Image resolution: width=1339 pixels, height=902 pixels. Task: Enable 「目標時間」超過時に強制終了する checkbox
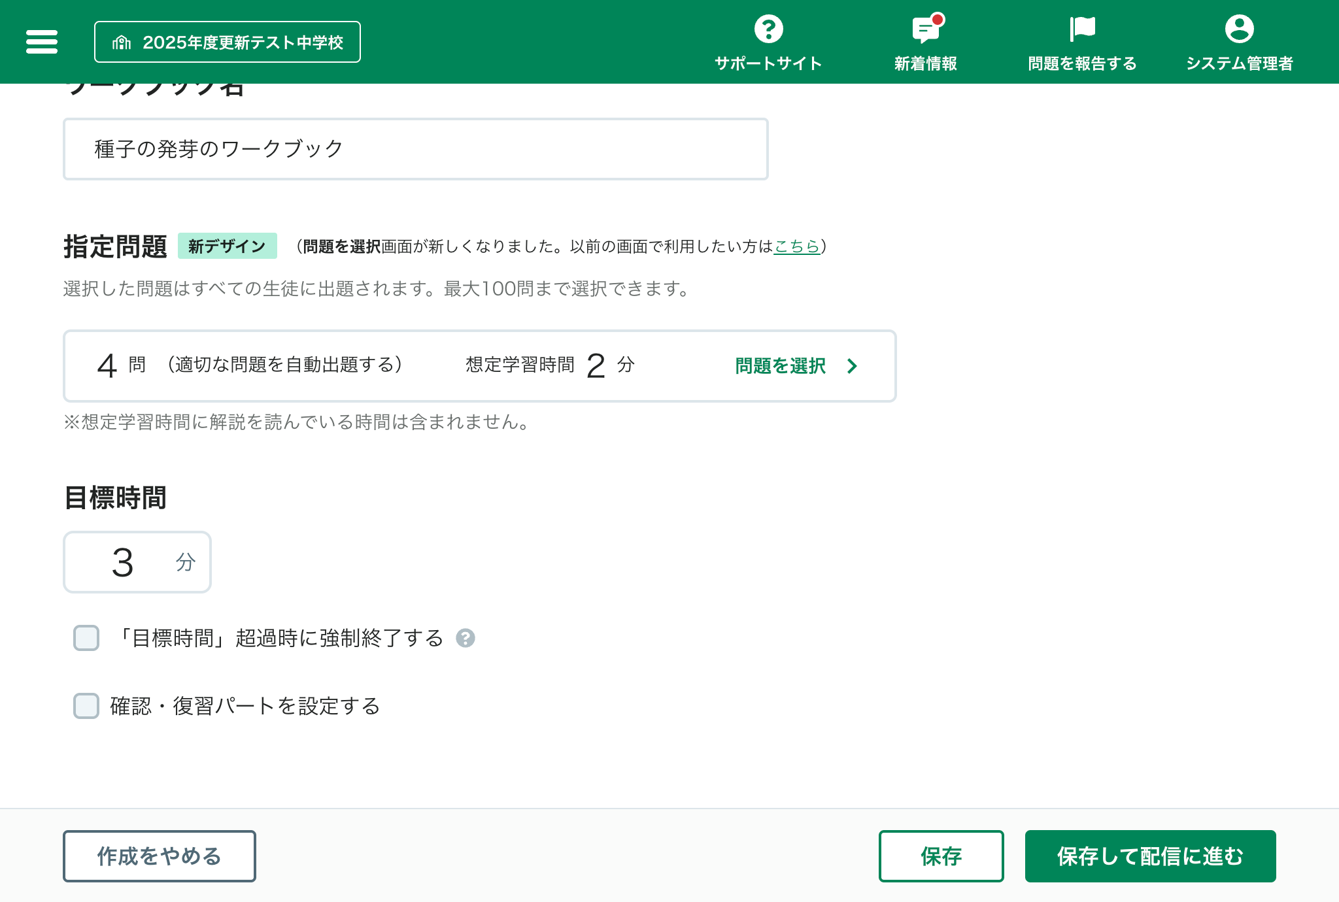pos(86,638)
